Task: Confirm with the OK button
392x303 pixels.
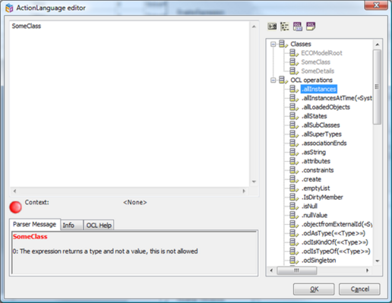Action: tap(314, 289)
